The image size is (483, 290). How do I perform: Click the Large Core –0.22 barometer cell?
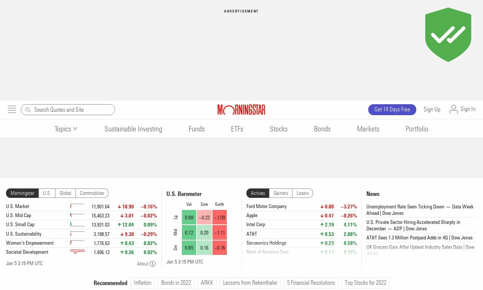pyautogui.click(x=204, y=217)
